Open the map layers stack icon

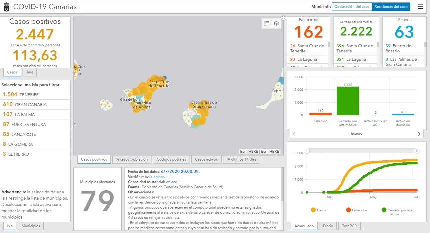click(x=276, y=23)
